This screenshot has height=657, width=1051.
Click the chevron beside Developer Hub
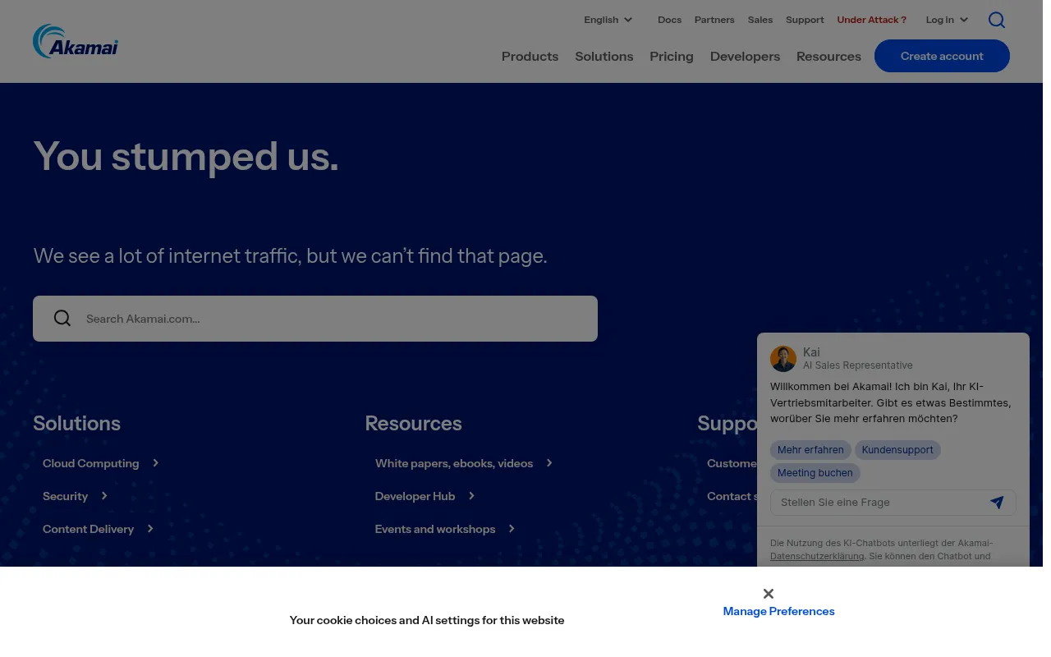click(x=471, y=496)
